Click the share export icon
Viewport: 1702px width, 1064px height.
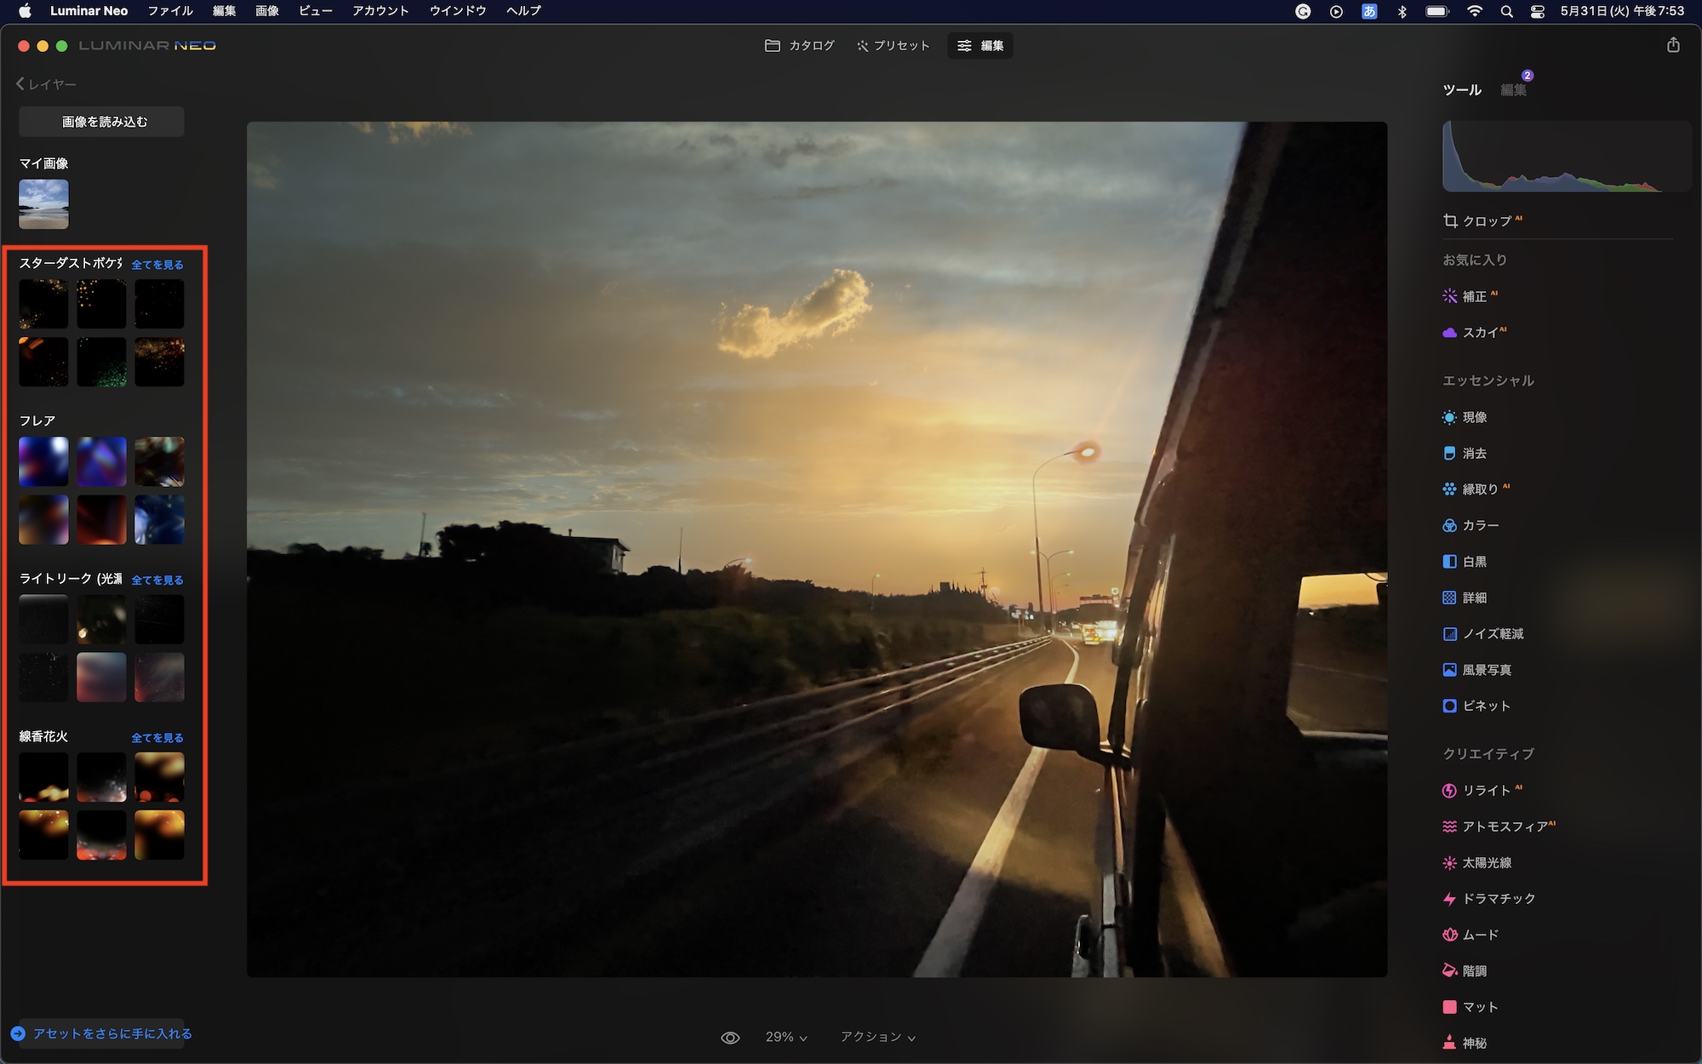pyautogui.click(x=1673, y=45)
